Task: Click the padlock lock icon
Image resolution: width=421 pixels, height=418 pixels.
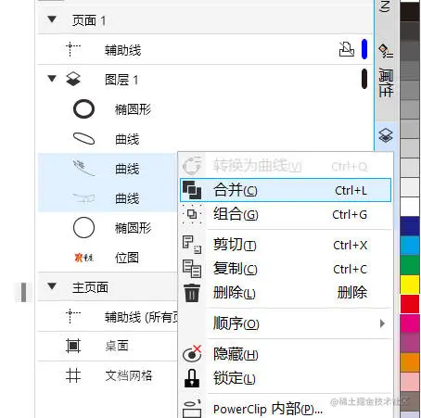Action: click(x=192, y=378)
